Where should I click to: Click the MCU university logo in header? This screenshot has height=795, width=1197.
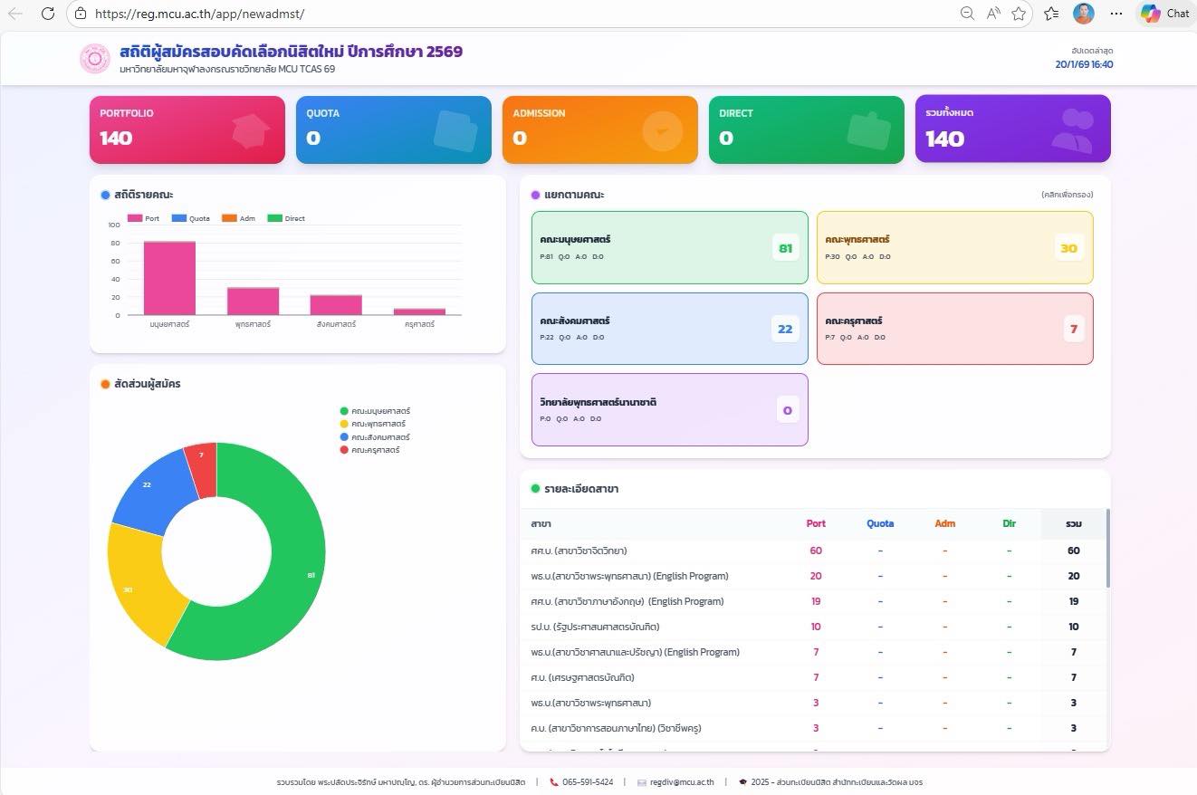point(94,59)
